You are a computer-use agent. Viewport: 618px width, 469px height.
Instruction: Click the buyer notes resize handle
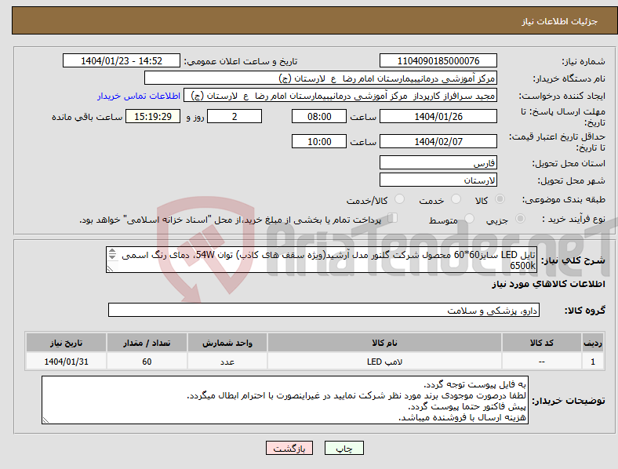(45, 420)
